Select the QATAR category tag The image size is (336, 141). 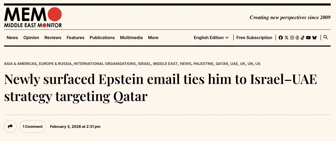pyautogui.click(x=222, y=64)
